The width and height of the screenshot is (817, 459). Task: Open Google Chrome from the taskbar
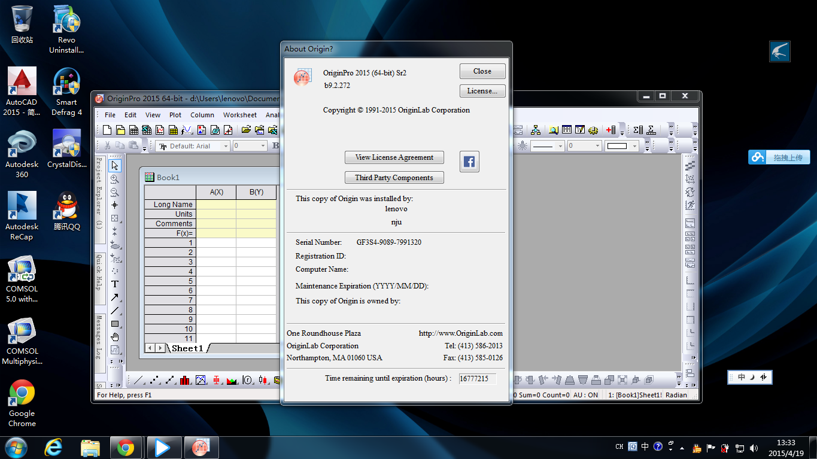click(126, 448)
